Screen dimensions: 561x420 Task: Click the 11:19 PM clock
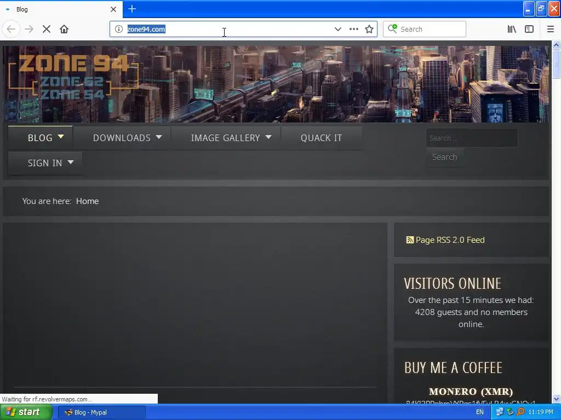tap(541, 412)
